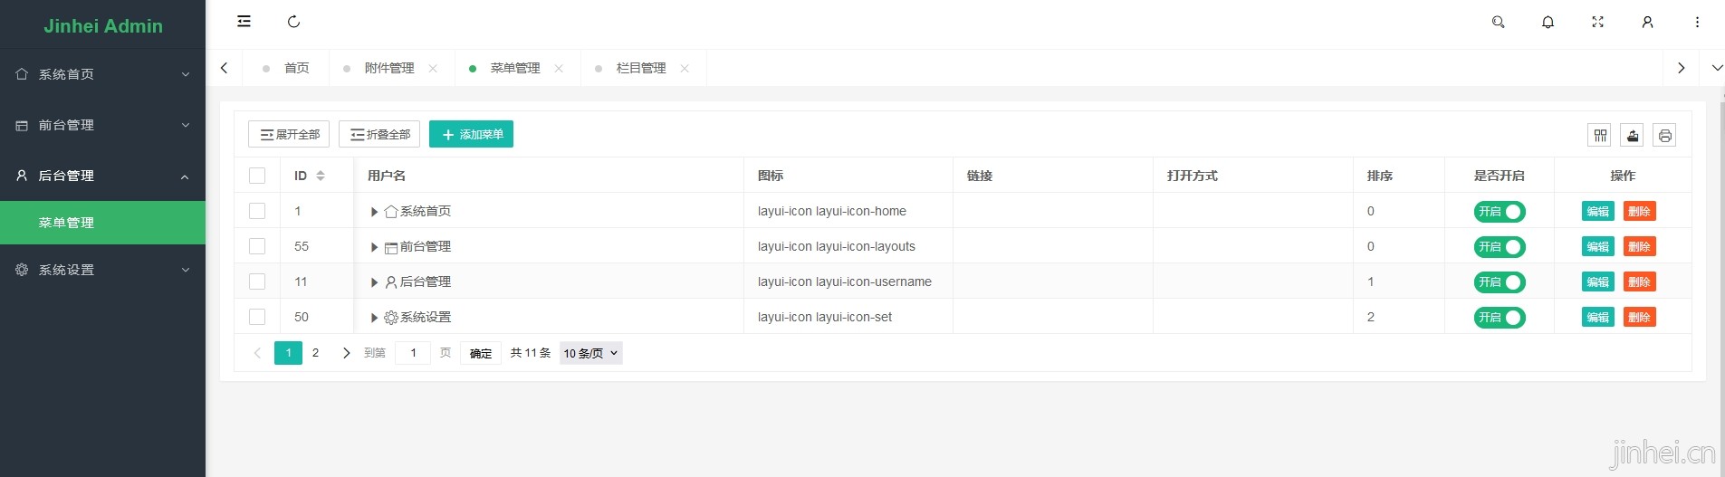Click the print table icon
Viewport: 1725px width, 477px height.
1664,135
